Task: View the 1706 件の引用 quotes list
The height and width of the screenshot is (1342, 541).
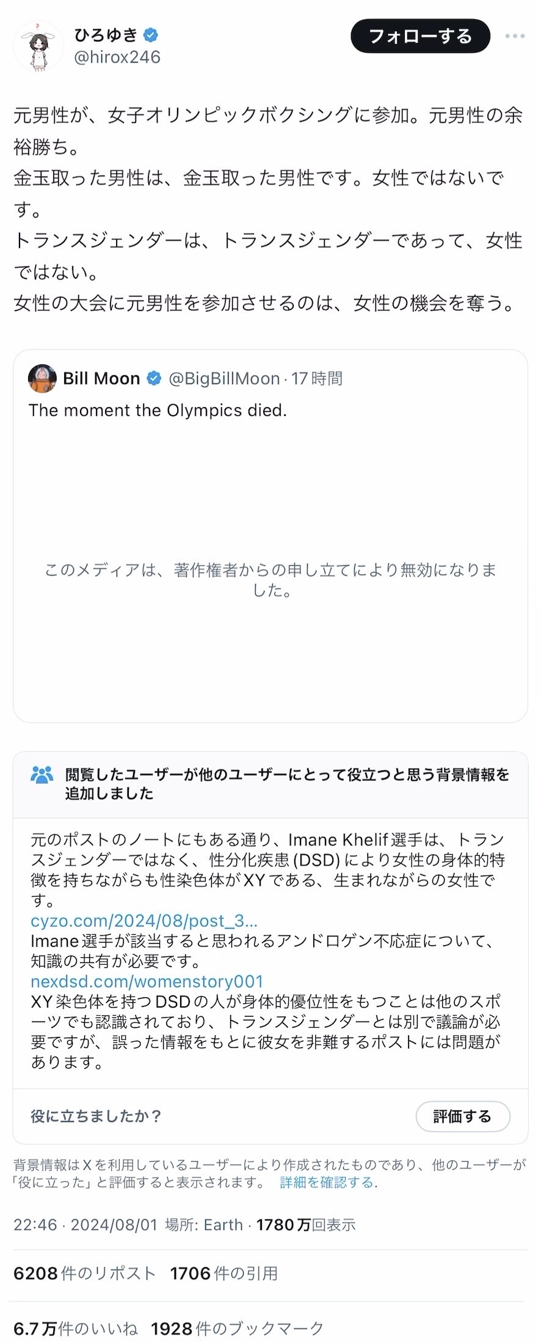Action: pos(224,1274)
